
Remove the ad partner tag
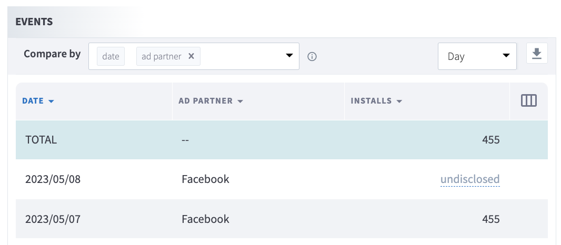191,56
